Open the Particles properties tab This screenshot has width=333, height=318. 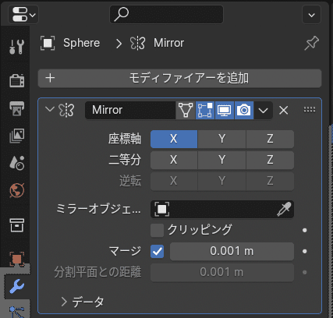[x=16, y=312]
